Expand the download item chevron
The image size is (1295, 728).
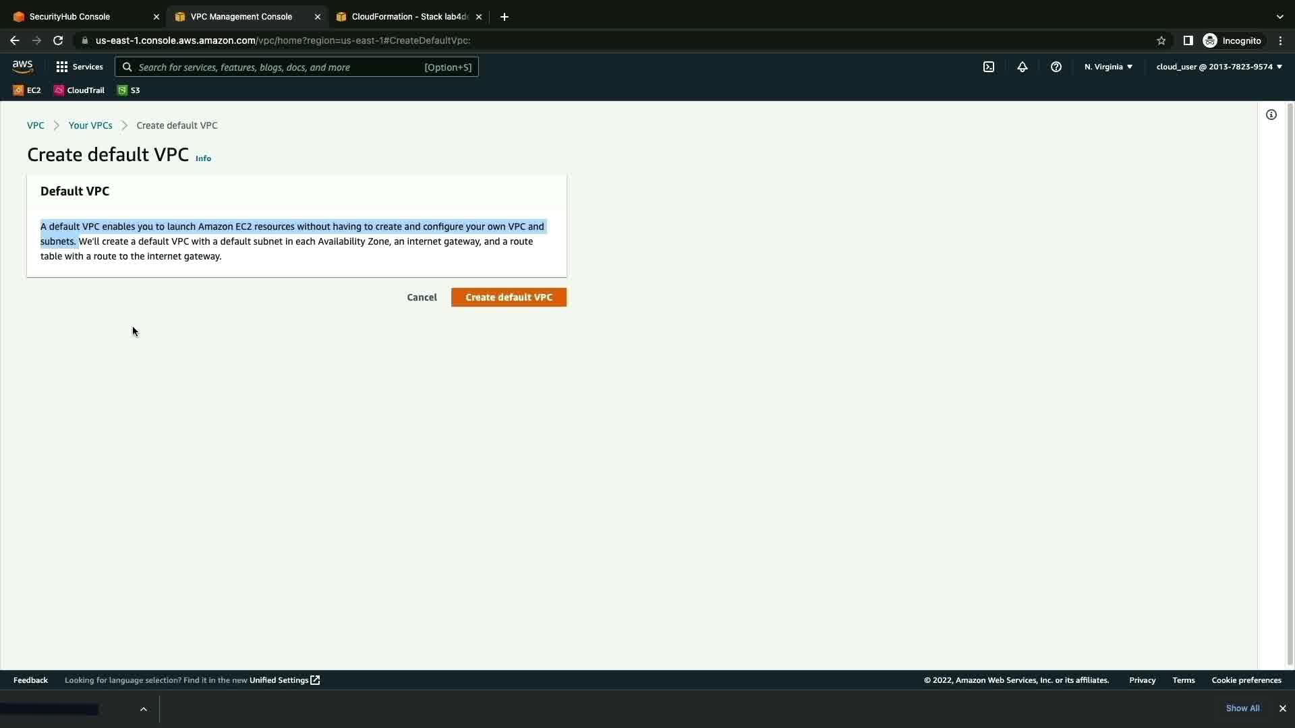[x=143, y=708]
